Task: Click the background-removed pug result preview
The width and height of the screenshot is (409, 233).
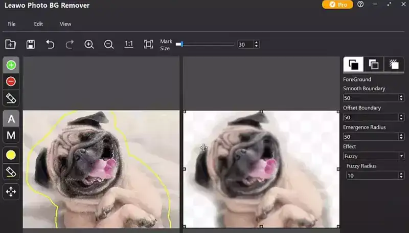Action: click(x=261, y=170)
